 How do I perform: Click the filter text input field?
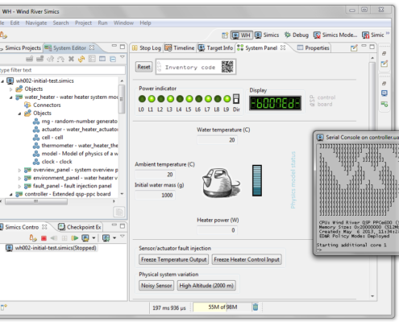click(62, 70)
